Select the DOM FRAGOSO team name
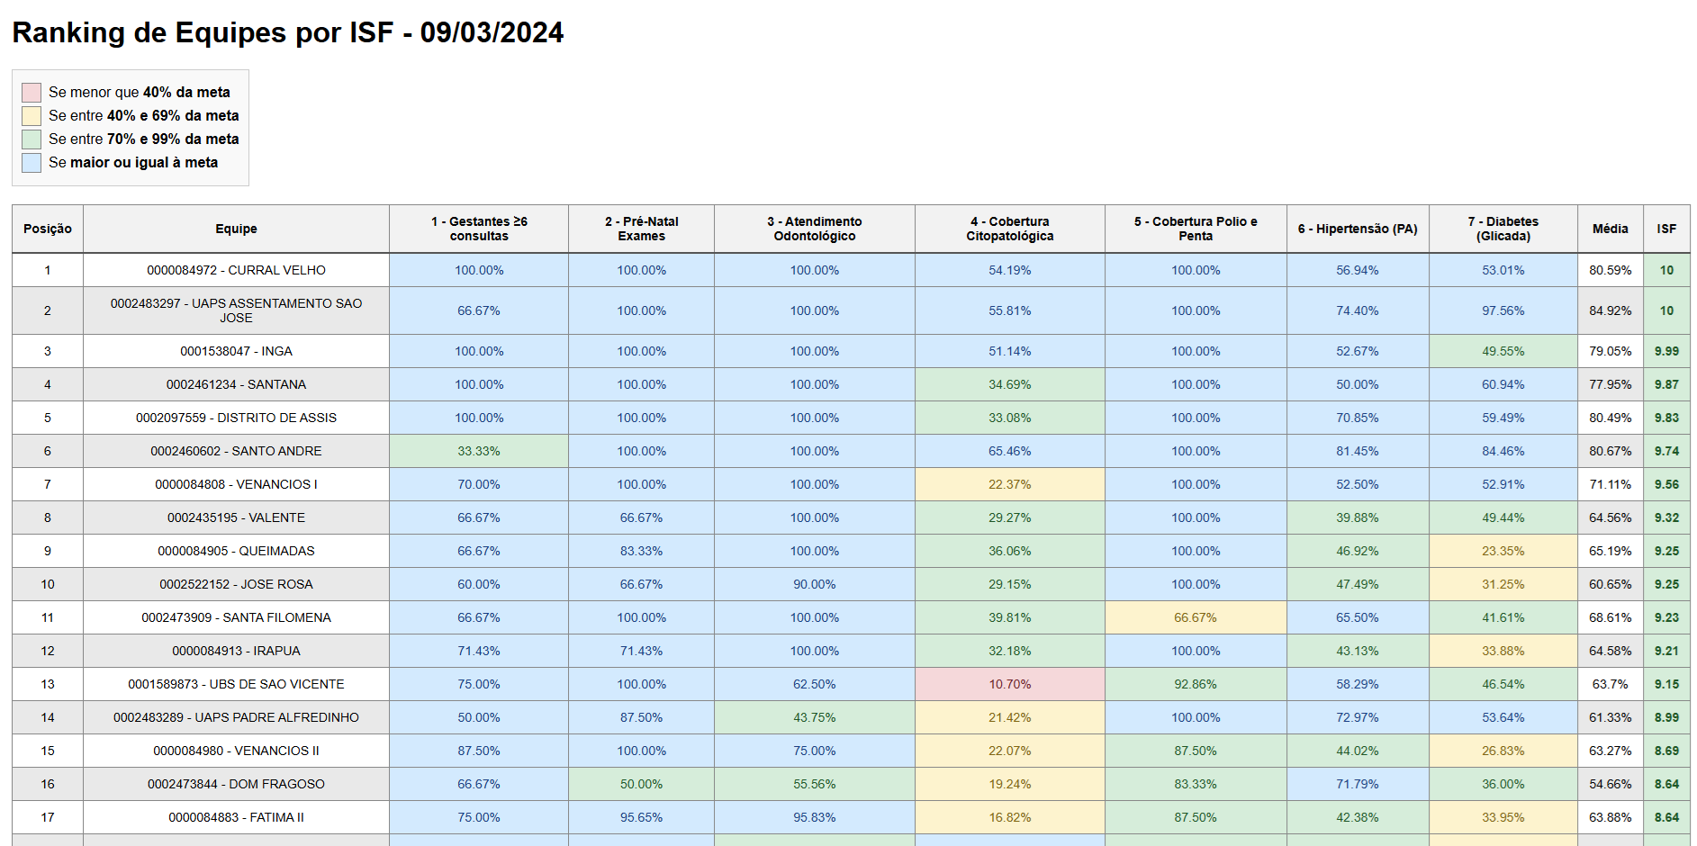The width and height of the screenshot is (1697, 846). 236,784
